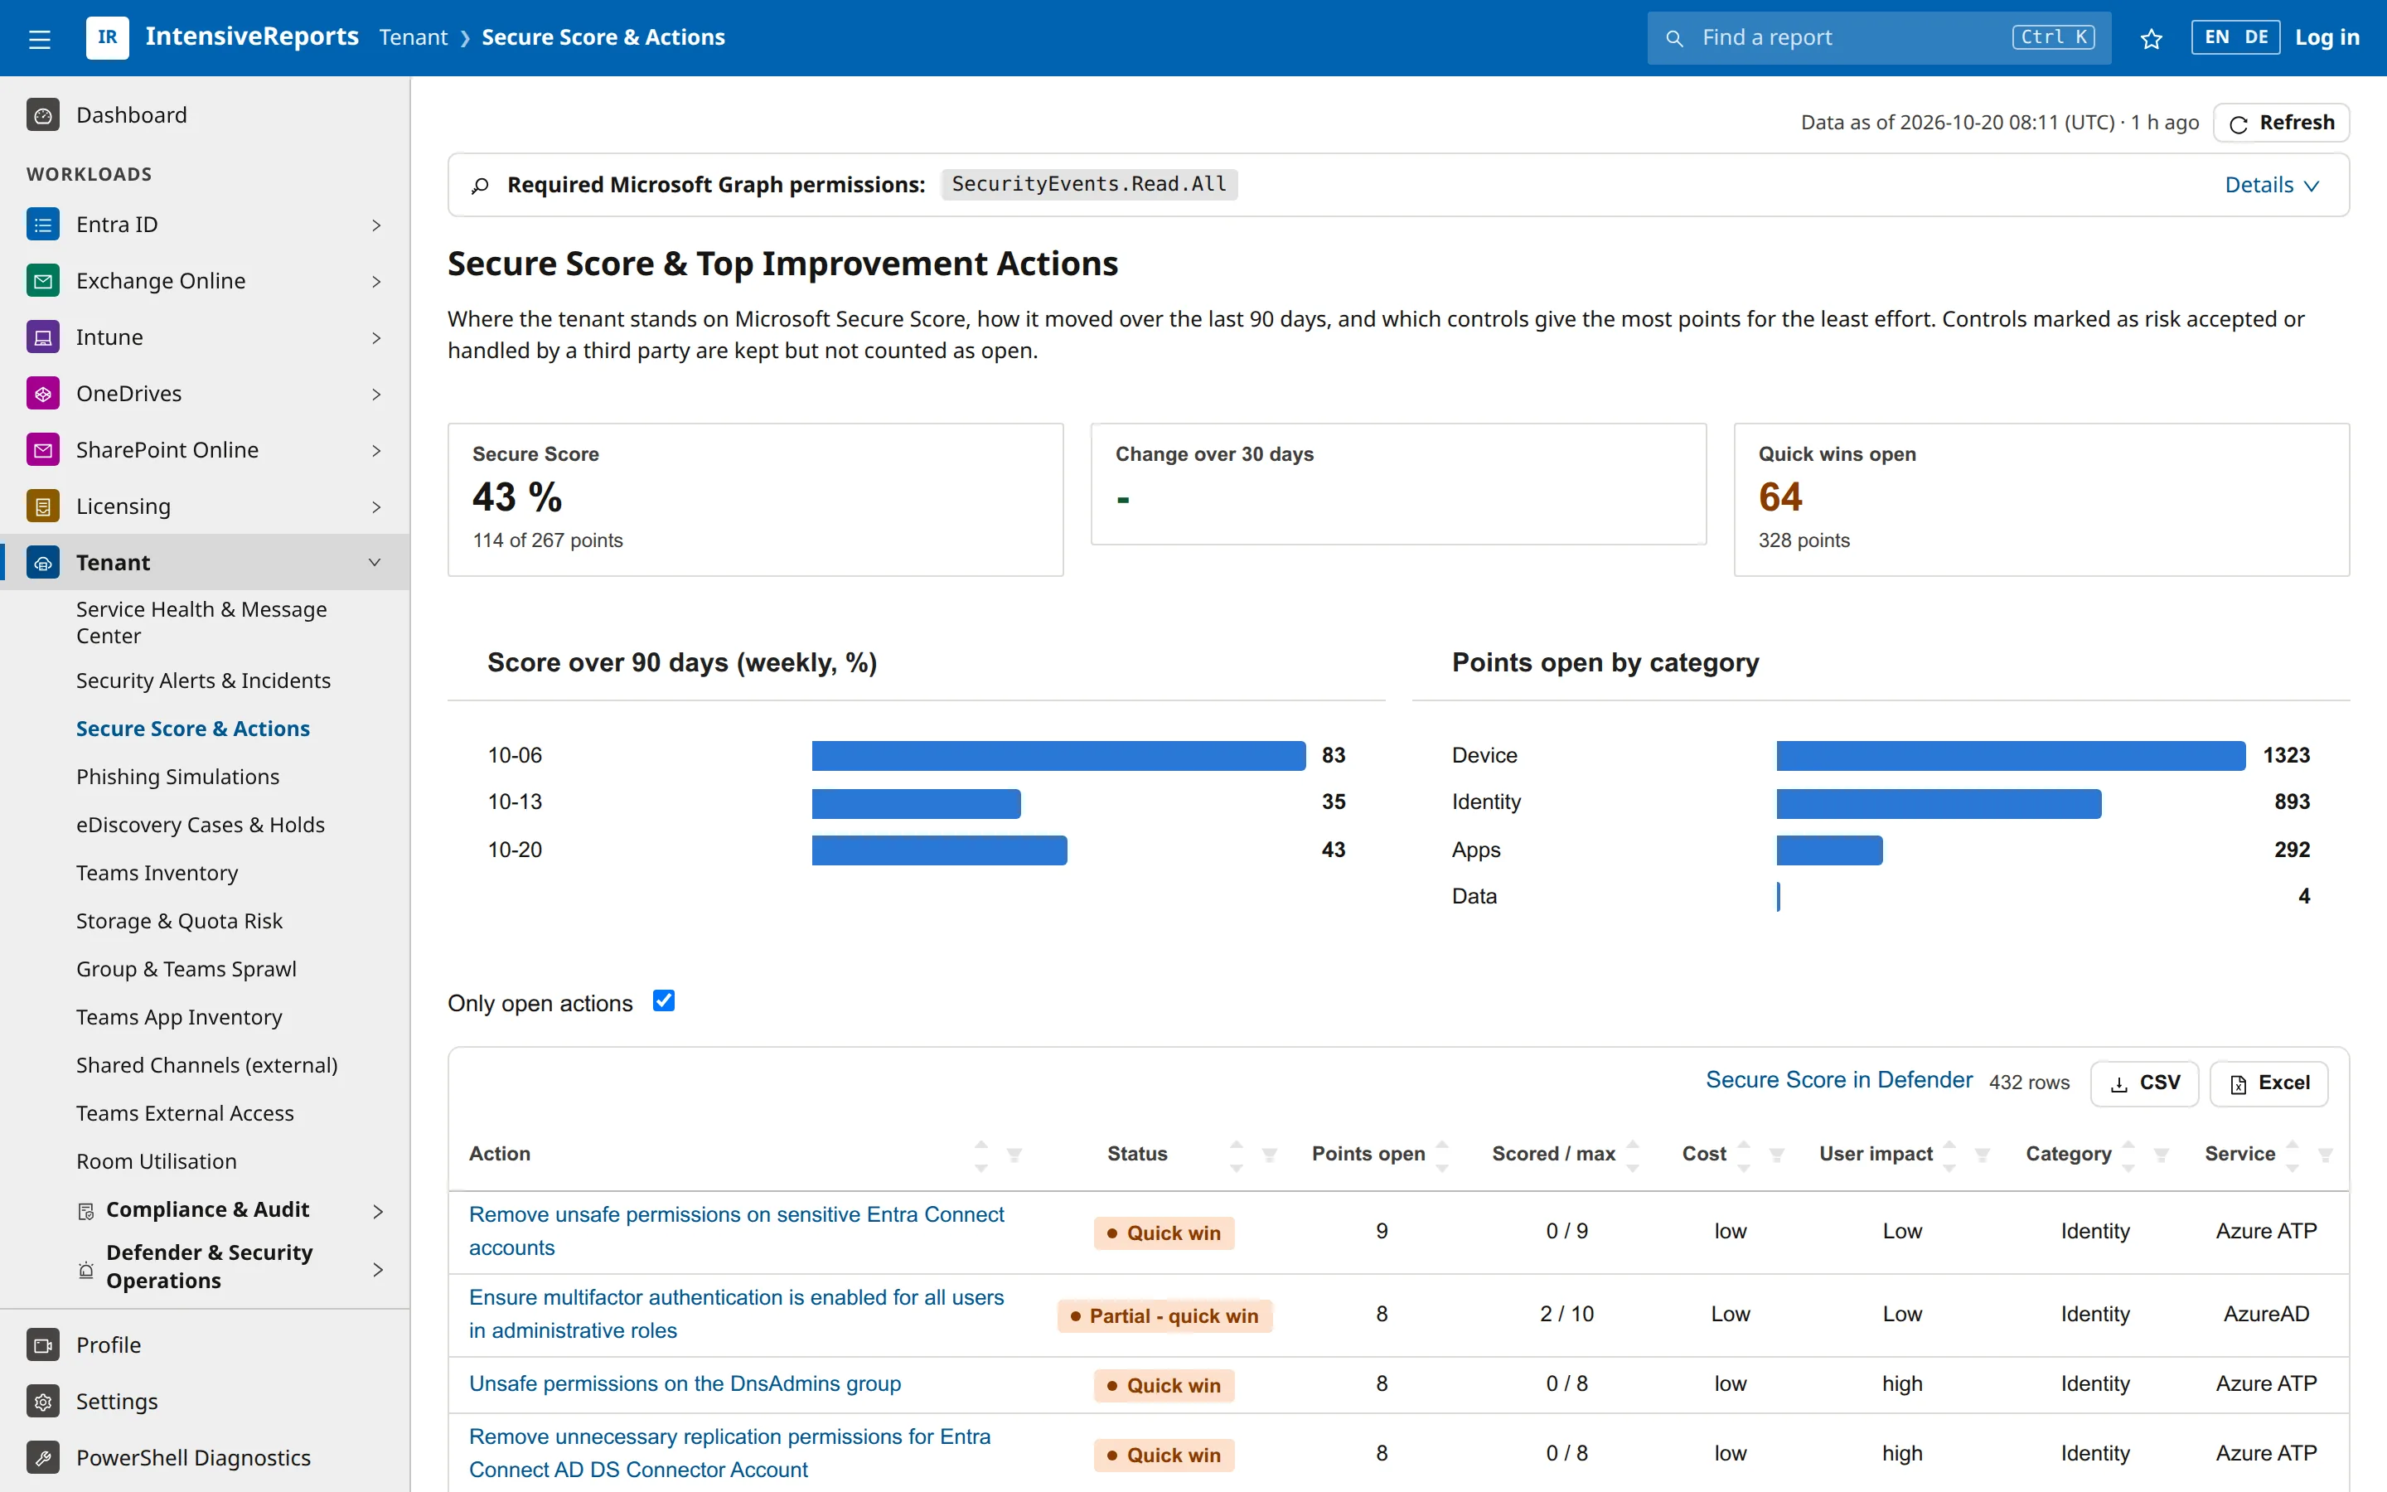Click the Entra ID workload icon
The image size is (2387, 1492).
coord(42,225)
